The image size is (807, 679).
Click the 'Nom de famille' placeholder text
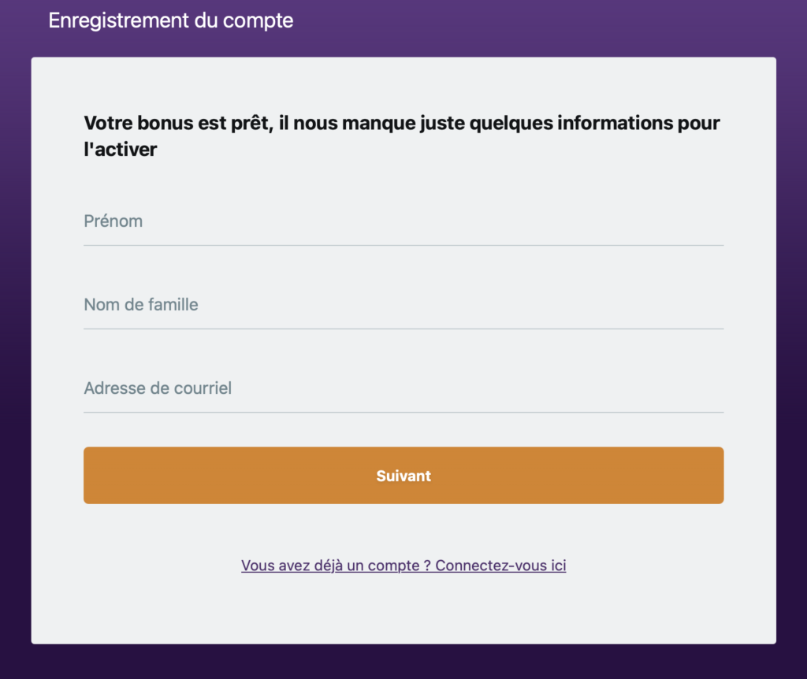(x=141, y=305)
